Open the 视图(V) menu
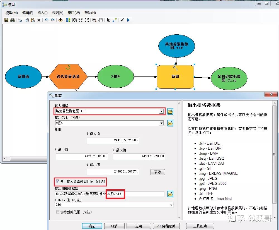Viewport: 279px width, 230px height. coord(58,13)
